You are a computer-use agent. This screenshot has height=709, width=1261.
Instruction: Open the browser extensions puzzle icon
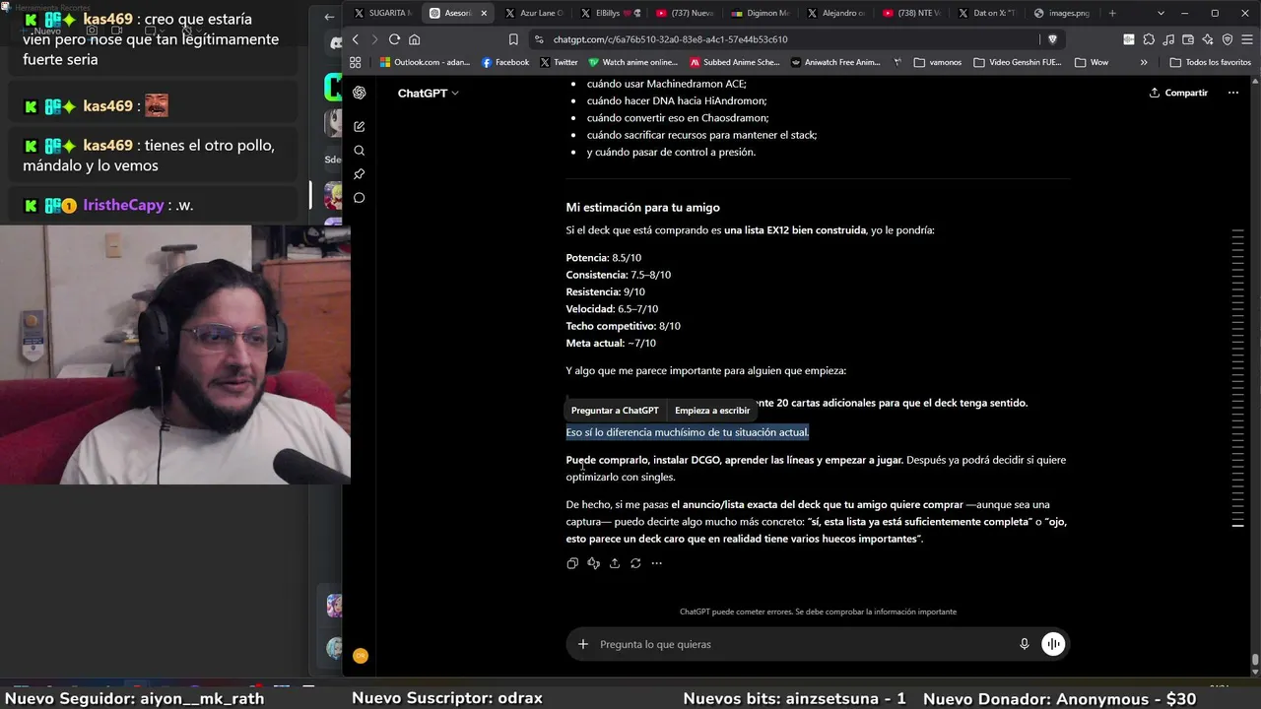[x=1149, y=39]
